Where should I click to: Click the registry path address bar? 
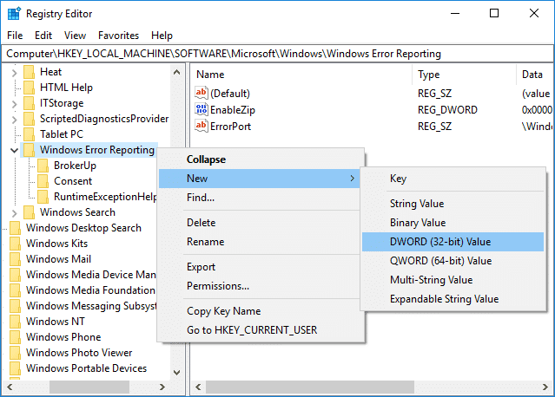pyautogui.click(x=277, y=54)
